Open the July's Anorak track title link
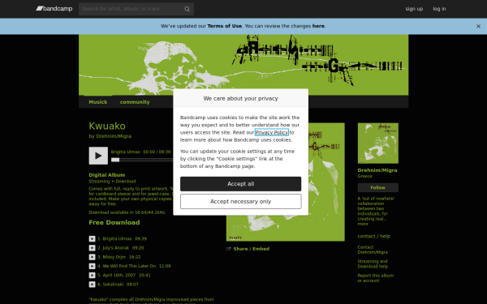This screenshot has height=304, width=487. 116,248
